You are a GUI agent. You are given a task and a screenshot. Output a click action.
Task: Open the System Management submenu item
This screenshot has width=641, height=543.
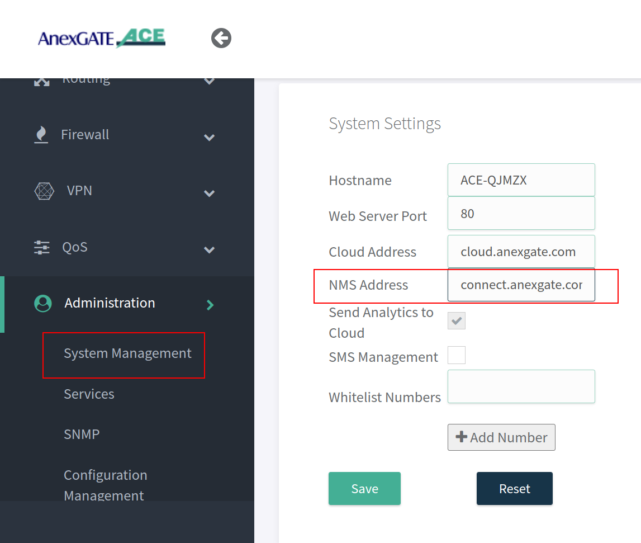coord(127,353)
